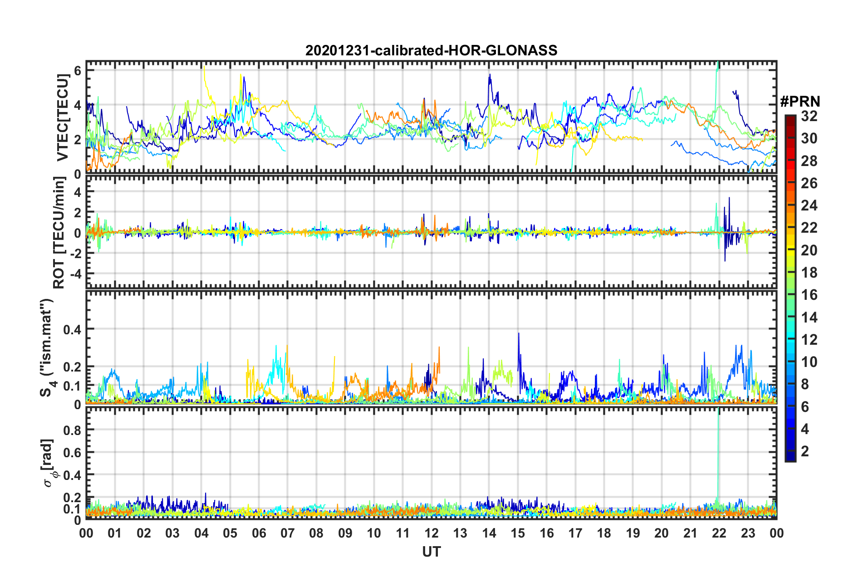Select x-axis hour label 23
This screenshot has width=863, height=577.
pos(748,533)
